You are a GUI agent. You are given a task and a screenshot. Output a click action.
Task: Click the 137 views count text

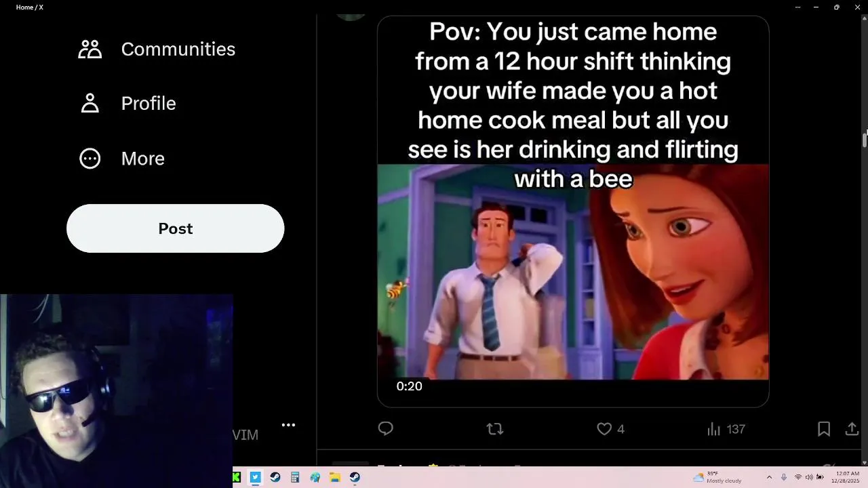point(736,429)
